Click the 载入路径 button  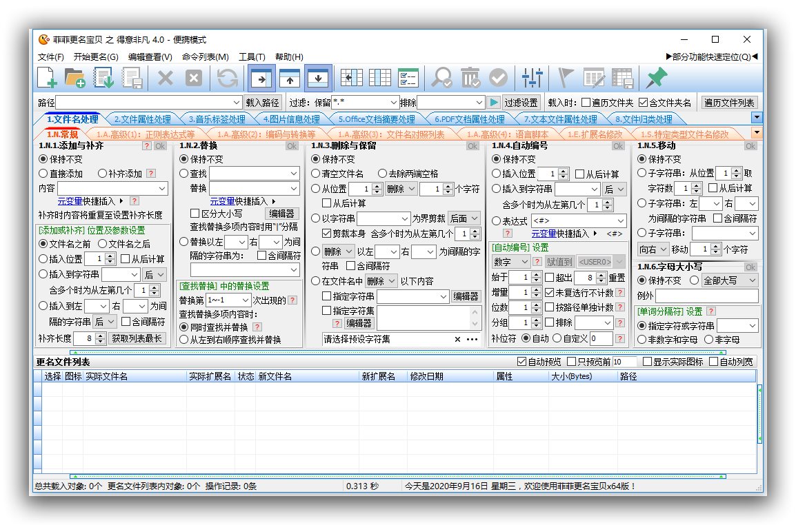[262, 103]
